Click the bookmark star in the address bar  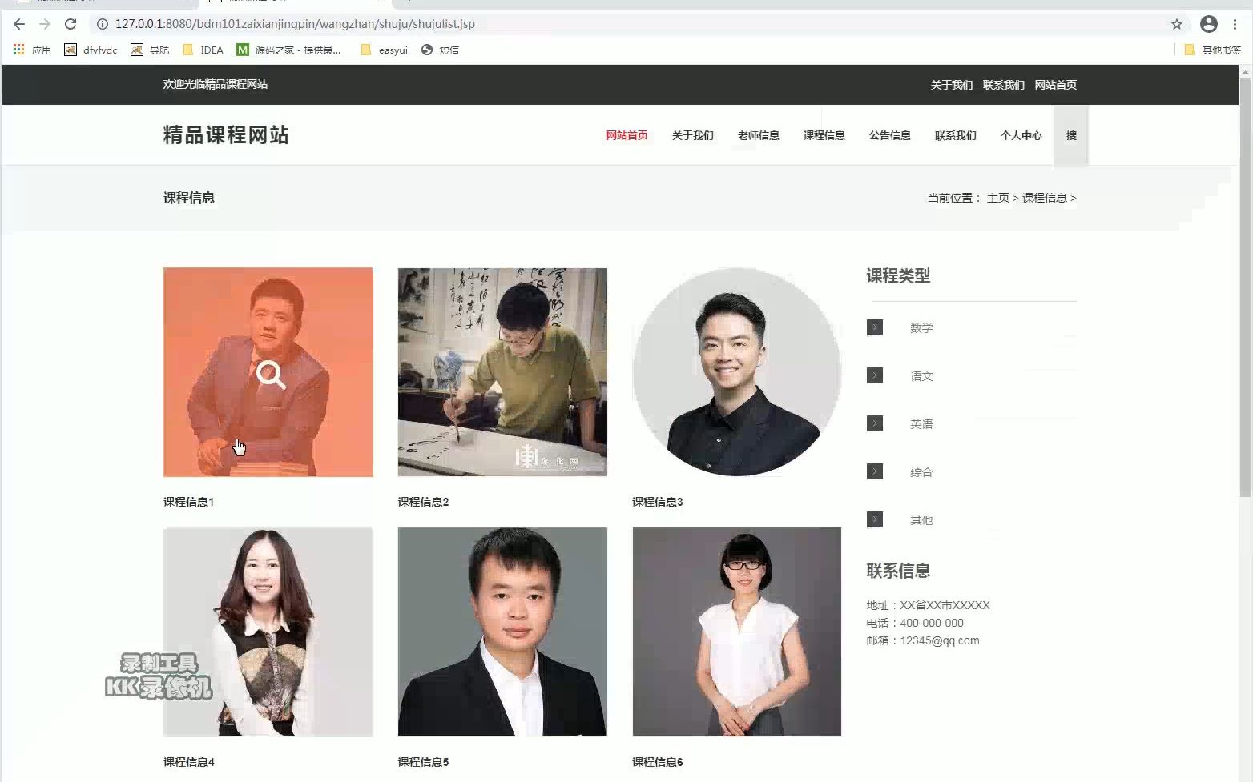[x=1178, y=24]
